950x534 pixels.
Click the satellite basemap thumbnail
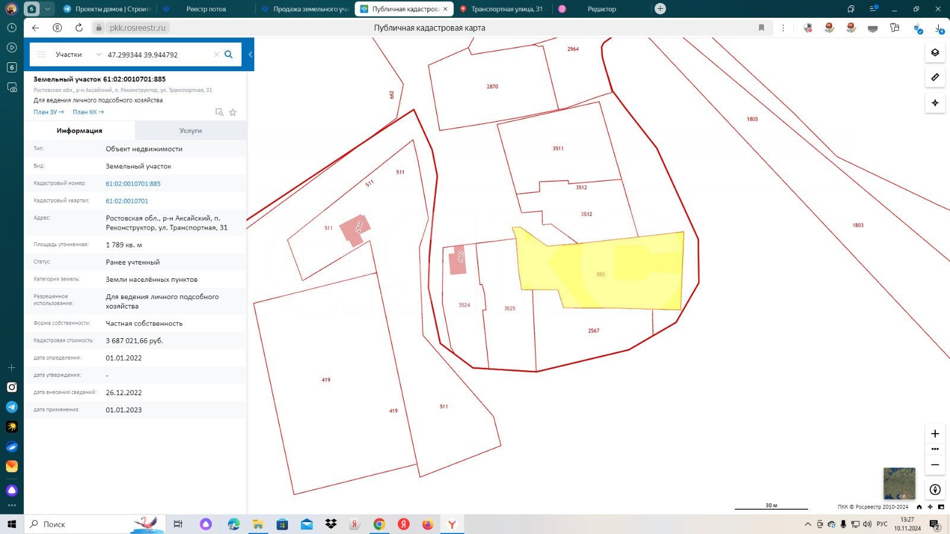tap(899, 483)
